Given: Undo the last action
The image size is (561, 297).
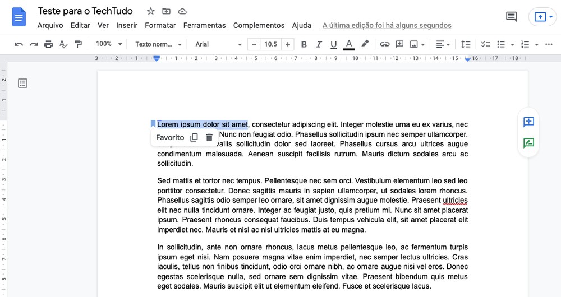Looking at the screenshot, I should (19, 44).
